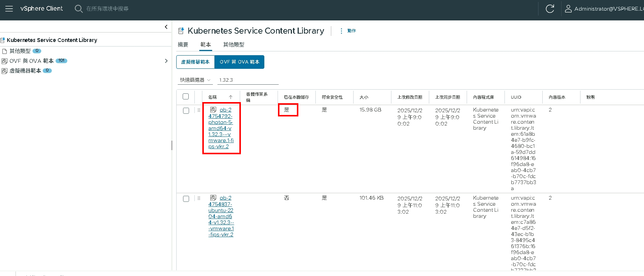Image resolution: width=644 pixels, height=276 pixels.
Task: Click the 否 locally-stored value in ubuntu row
Action: click(x=287, y=198)
